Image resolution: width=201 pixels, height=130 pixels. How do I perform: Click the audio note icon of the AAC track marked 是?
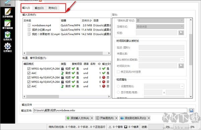pos(62,73)
